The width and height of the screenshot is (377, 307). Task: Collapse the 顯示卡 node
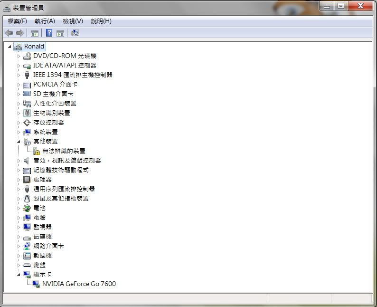[19, 275]
